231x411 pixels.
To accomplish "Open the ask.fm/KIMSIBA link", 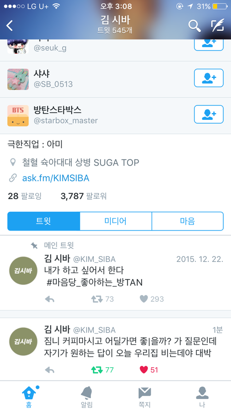I will point(56,178).
